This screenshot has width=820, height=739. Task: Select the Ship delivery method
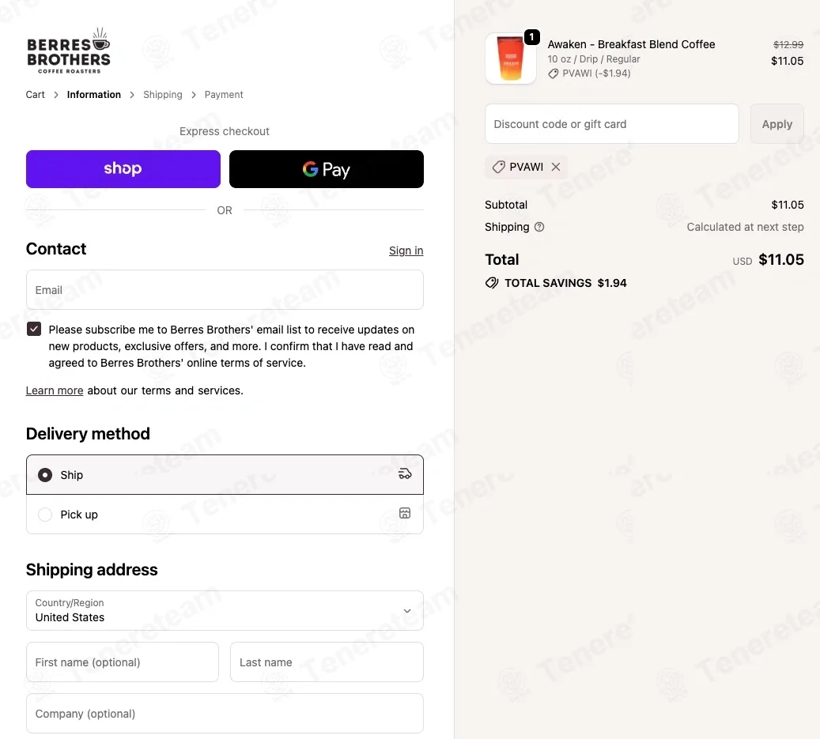click(225, 474)
